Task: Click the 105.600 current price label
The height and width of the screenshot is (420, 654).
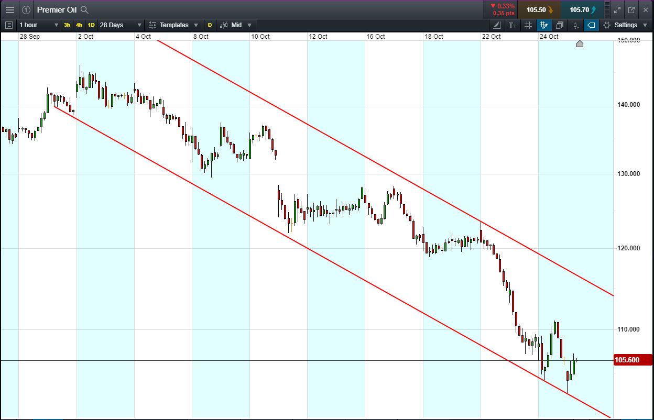Action: 633,360
